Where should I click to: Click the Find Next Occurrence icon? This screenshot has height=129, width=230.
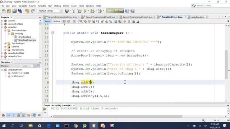89,21
